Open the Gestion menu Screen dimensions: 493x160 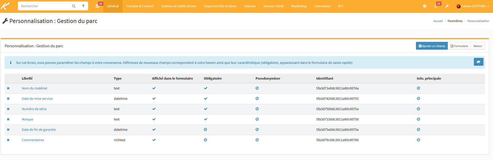click(x=250, y=6)
